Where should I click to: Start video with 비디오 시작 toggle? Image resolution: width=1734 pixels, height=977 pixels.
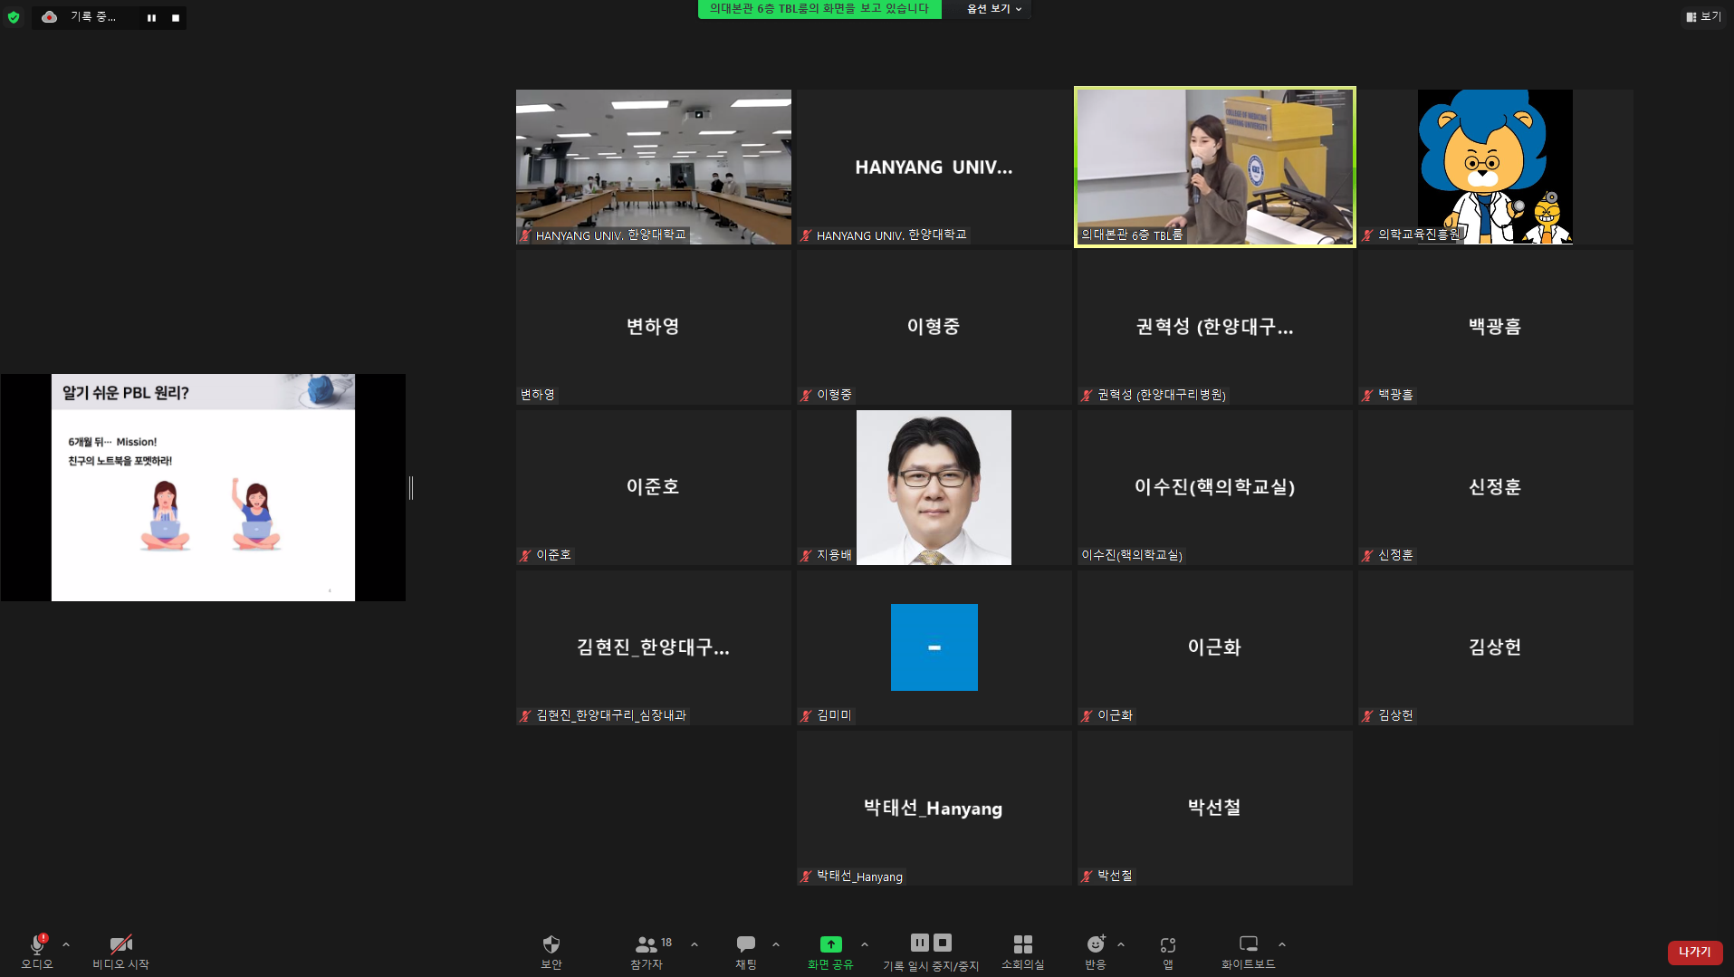[120, 944]
